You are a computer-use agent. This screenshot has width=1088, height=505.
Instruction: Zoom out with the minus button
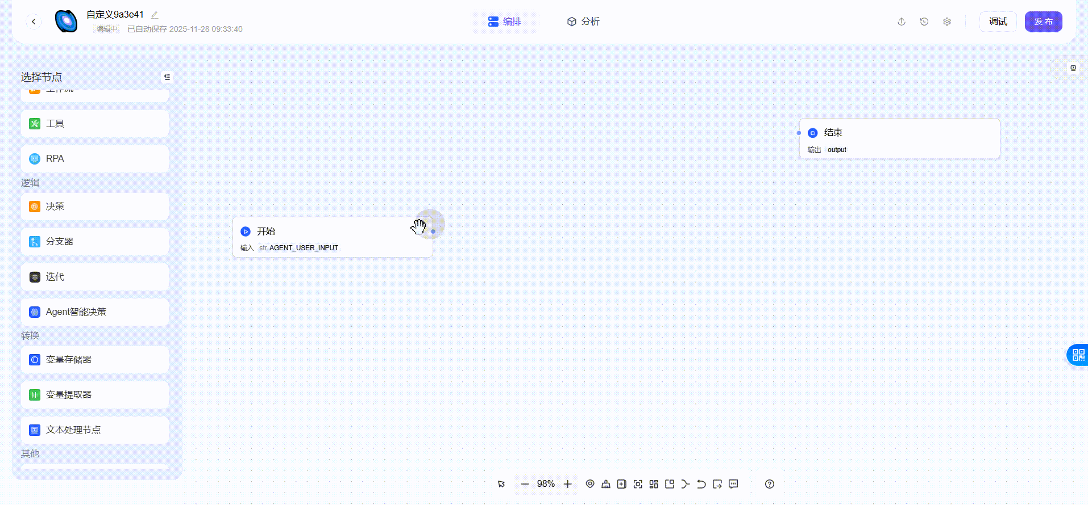click(525, 484)
